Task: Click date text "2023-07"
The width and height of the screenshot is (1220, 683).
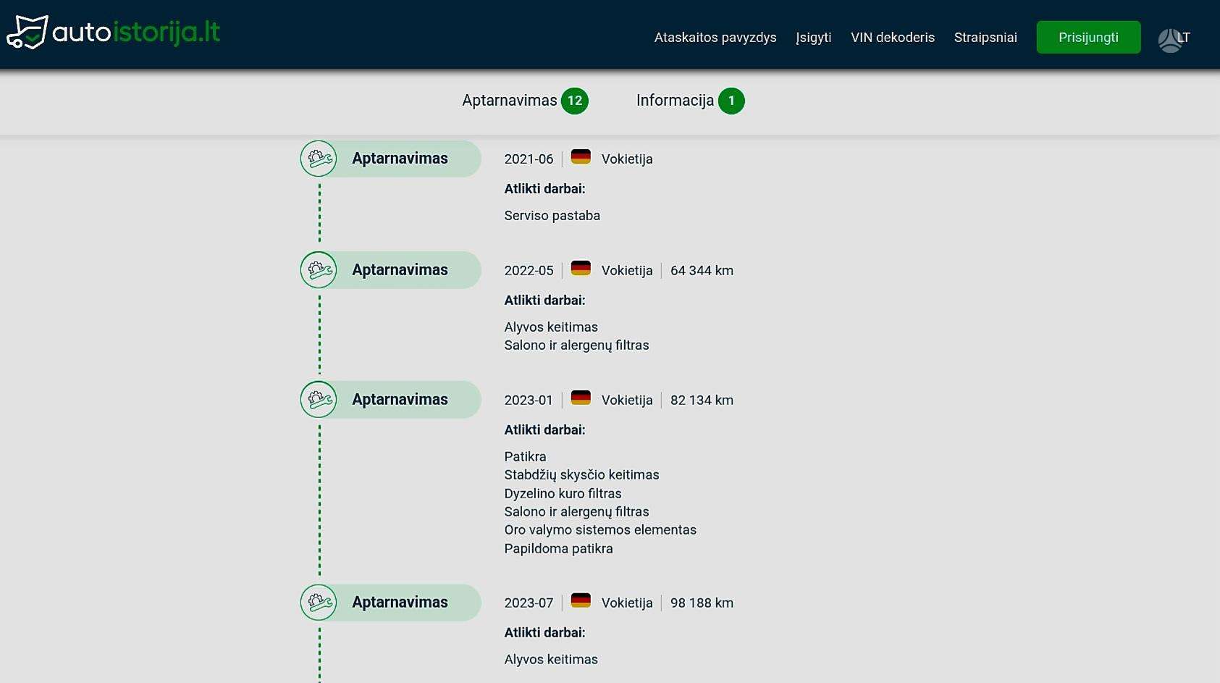Action: (x=529, y=603)
